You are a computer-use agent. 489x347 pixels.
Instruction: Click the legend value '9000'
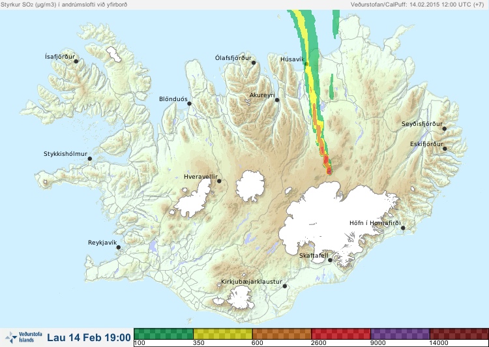point(378,343)
